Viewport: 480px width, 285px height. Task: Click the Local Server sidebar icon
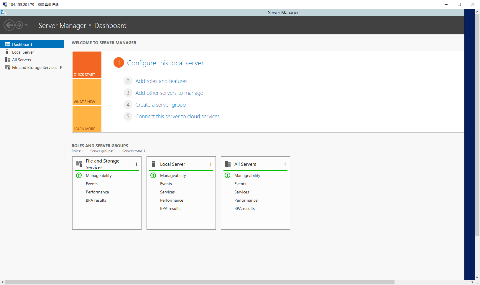7,52
